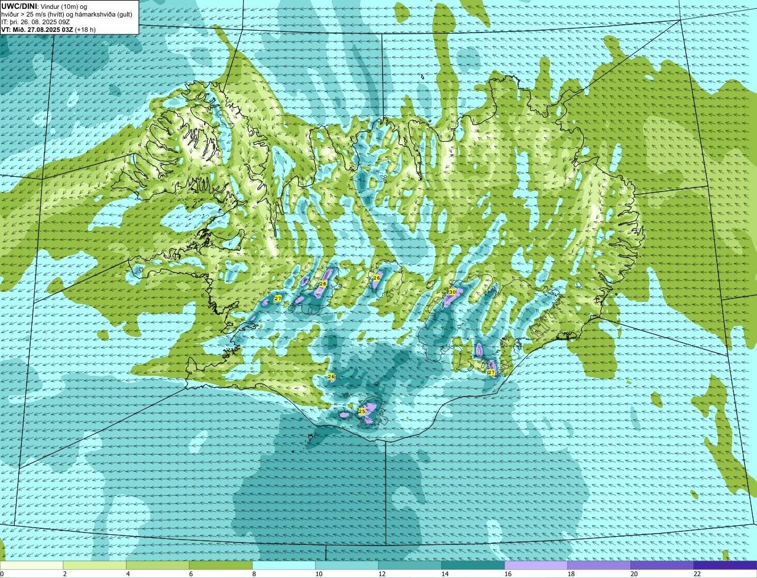Viewport: 757px width, 578px height.
Task: Click the "VT: Mið. 27.08.2025 03Z" valid time
Action: coord(38,29)
